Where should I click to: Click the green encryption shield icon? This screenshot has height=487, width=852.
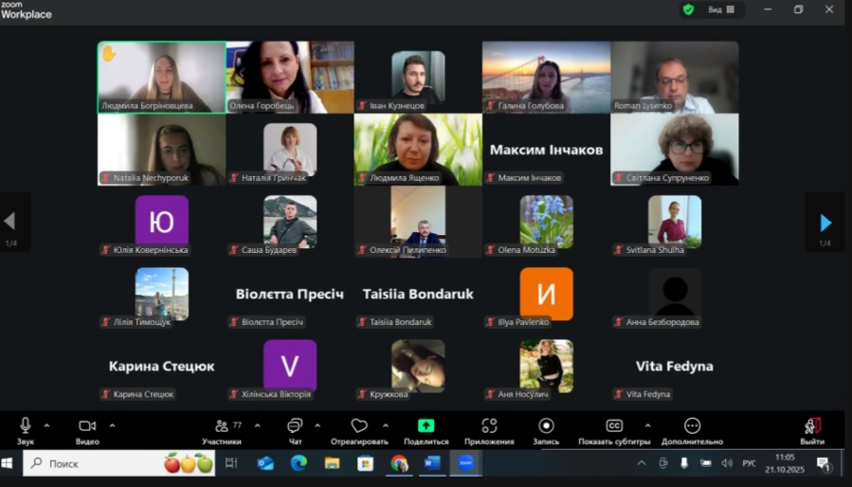click(x=689, y=9)
